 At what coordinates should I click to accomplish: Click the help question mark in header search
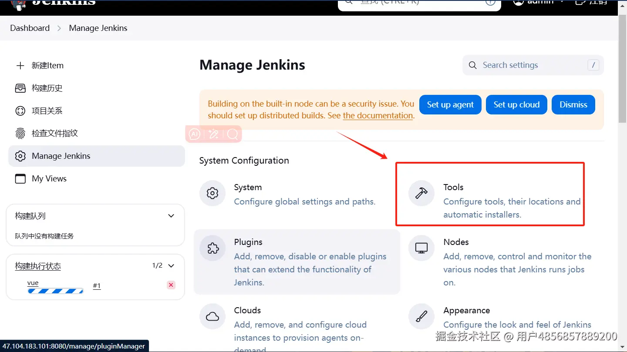490,2
